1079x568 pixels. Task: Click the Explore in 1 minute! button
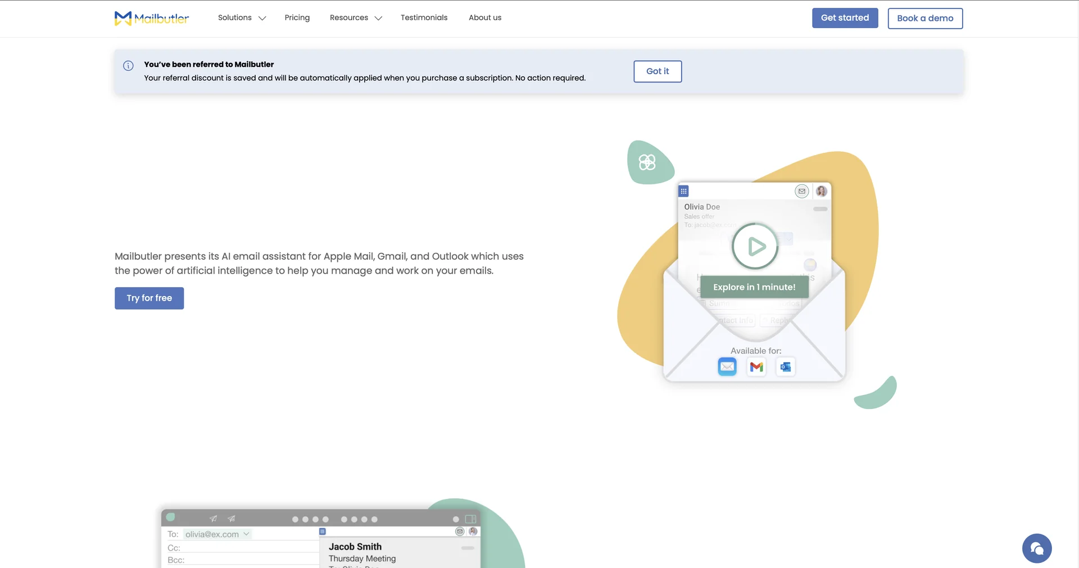[754, 287]
